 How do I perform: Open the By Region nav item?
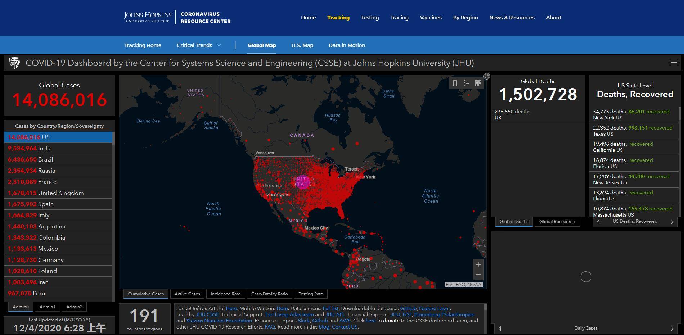click(465, 18)
